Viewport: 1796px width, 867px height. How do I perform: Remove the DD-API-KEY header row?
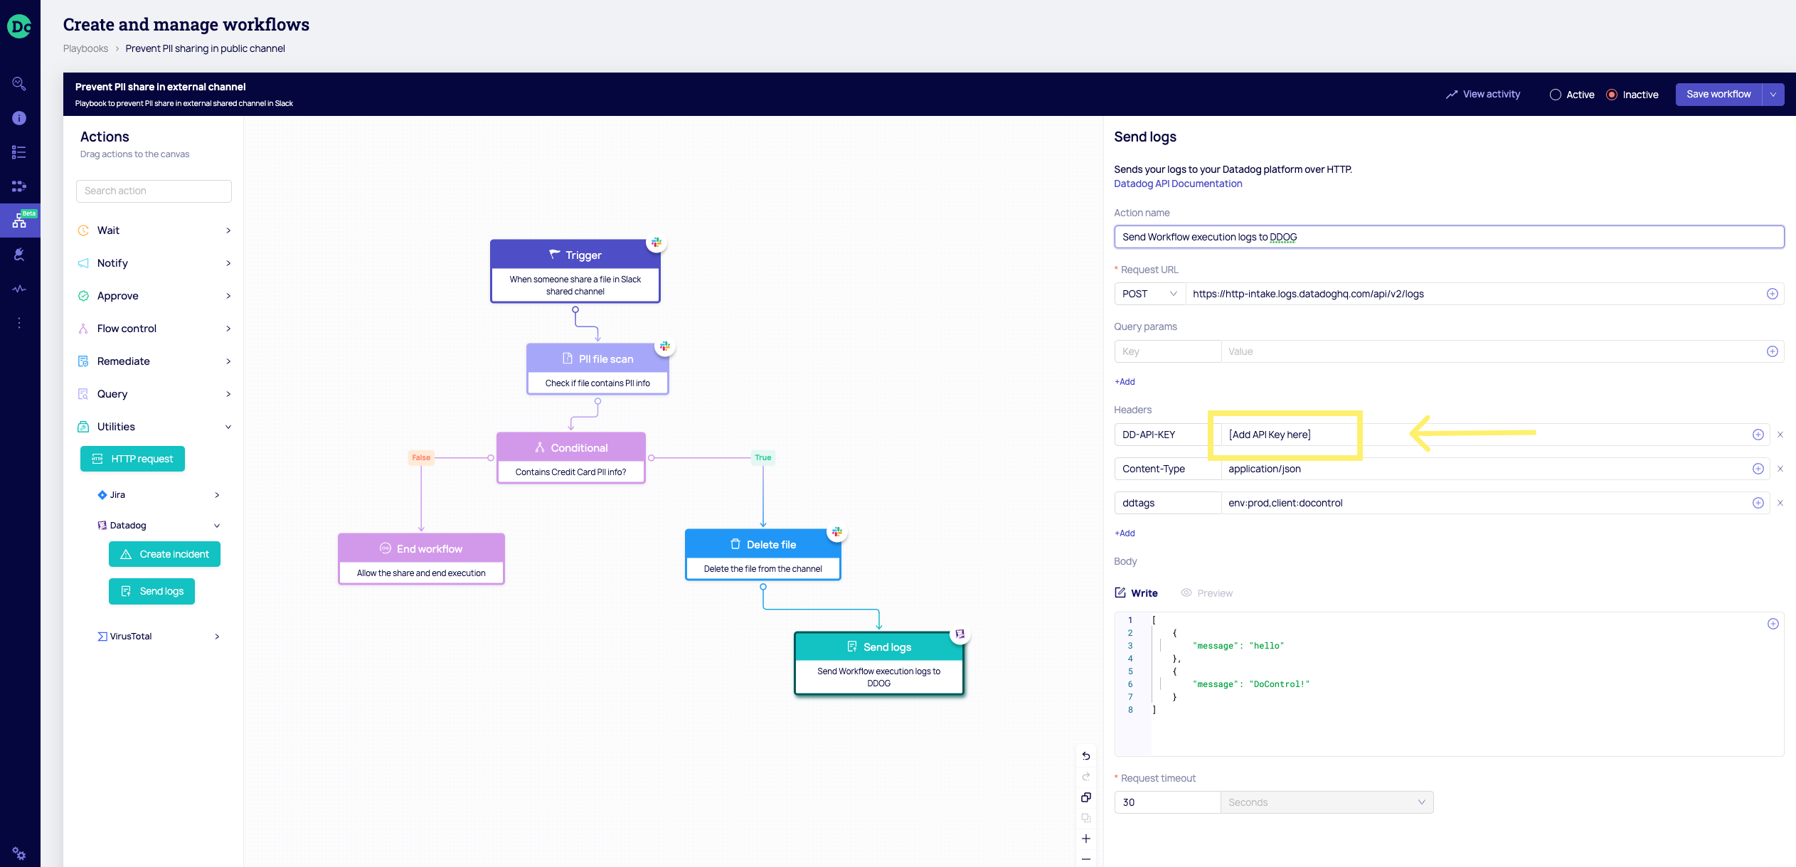1780,435
